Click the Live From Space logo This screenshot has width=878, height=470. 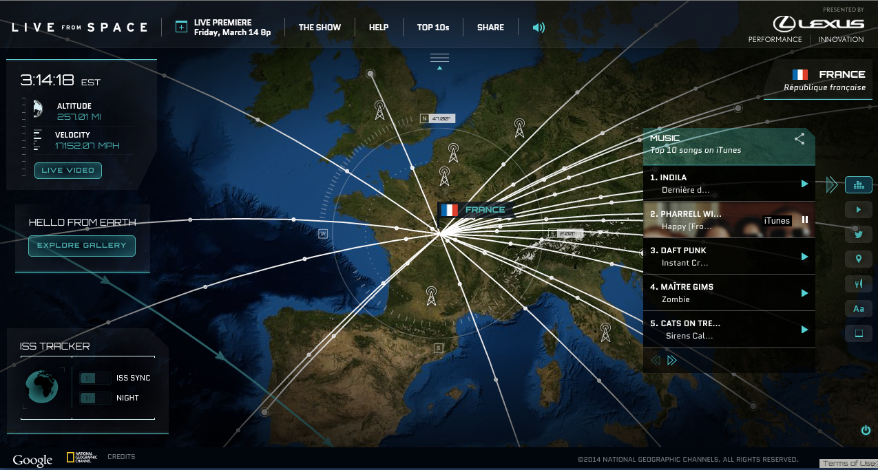pos(79,27)
